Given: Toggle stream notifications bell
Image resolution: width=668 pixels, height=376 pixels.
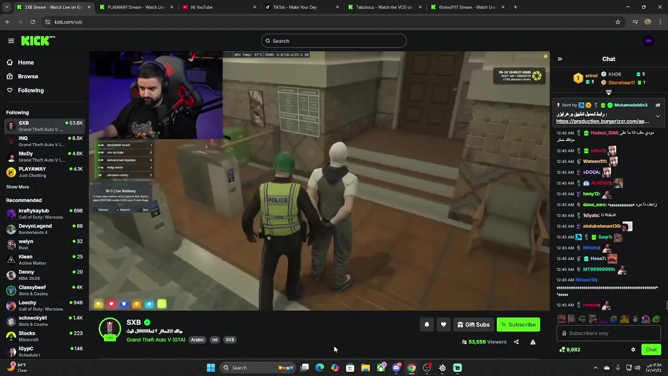Looking at the screenshot, I should coord(426,325).
